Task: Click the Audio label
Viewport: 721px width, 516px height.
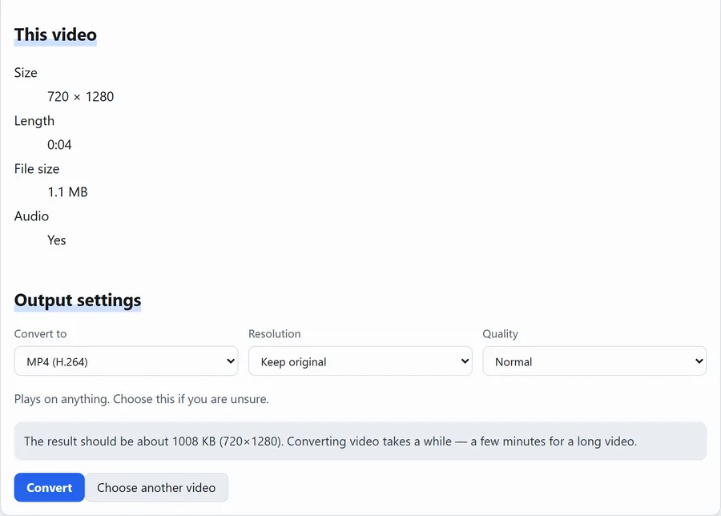Action: pyautogui.click(x=31, y=216)
